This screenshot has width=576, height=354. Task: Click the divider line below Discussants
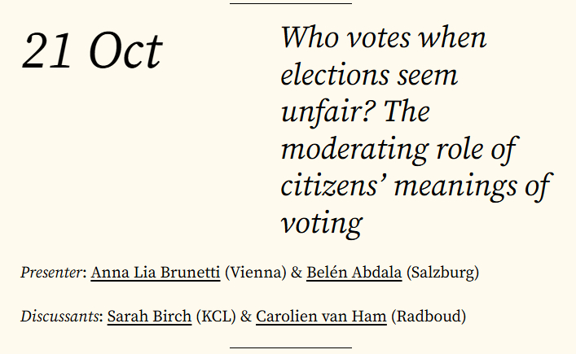[291, 347]
